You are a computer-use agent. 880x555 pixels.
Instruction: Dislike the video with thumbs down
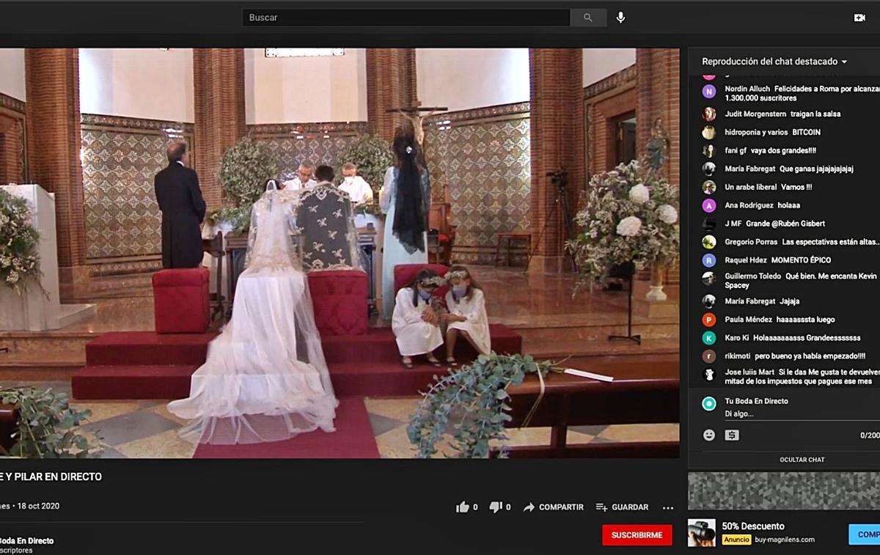point(496,507)
